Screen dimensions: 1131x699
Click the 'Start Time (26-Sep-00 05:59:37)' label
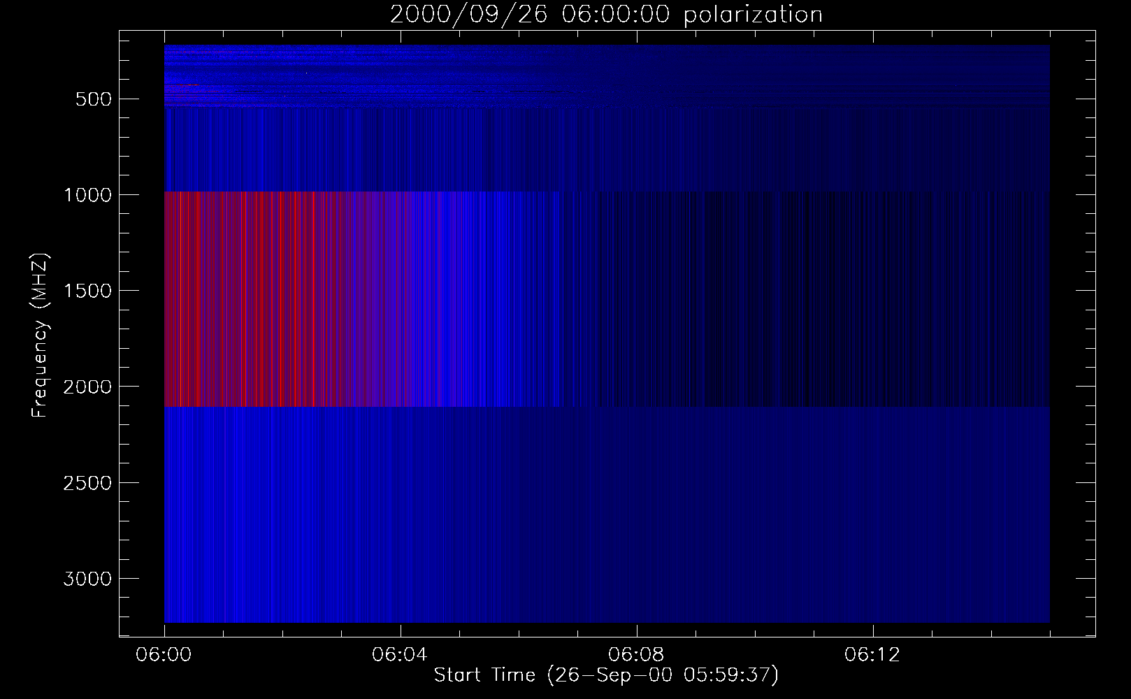pos(606,675)
